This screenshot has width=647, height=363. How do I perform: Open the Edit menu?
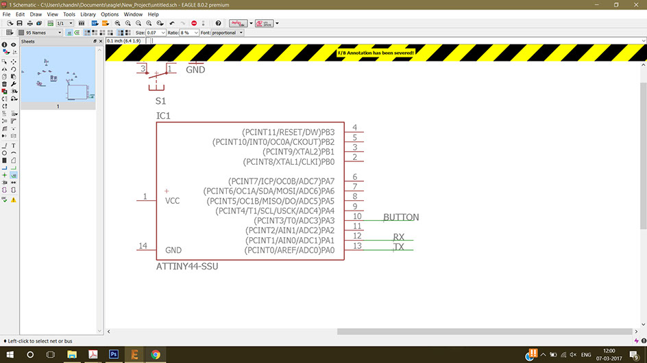[21, 14]
